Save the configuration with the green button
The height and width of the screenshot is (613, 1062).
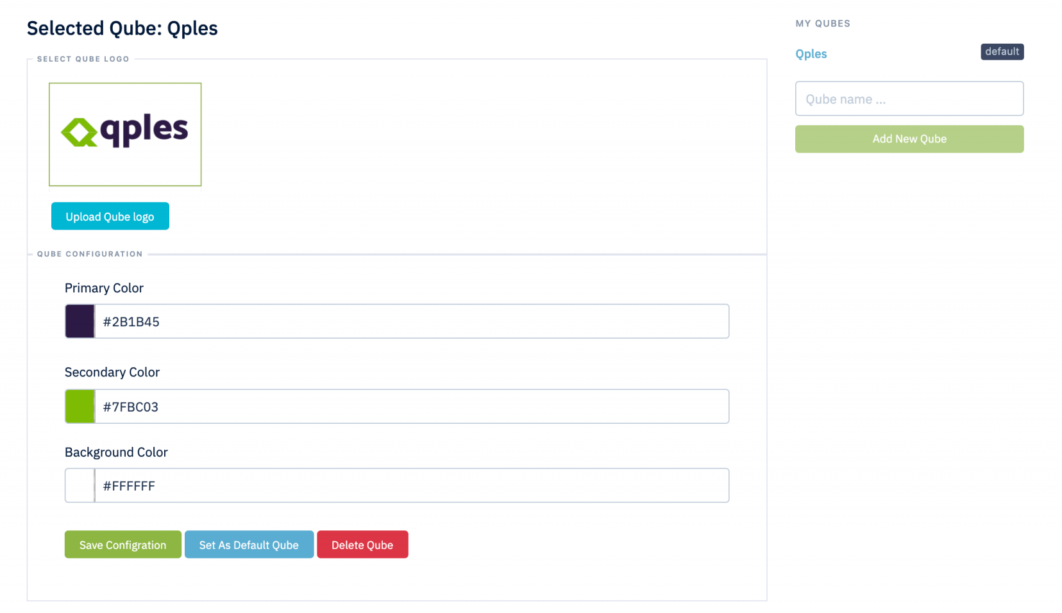[123, 544]
